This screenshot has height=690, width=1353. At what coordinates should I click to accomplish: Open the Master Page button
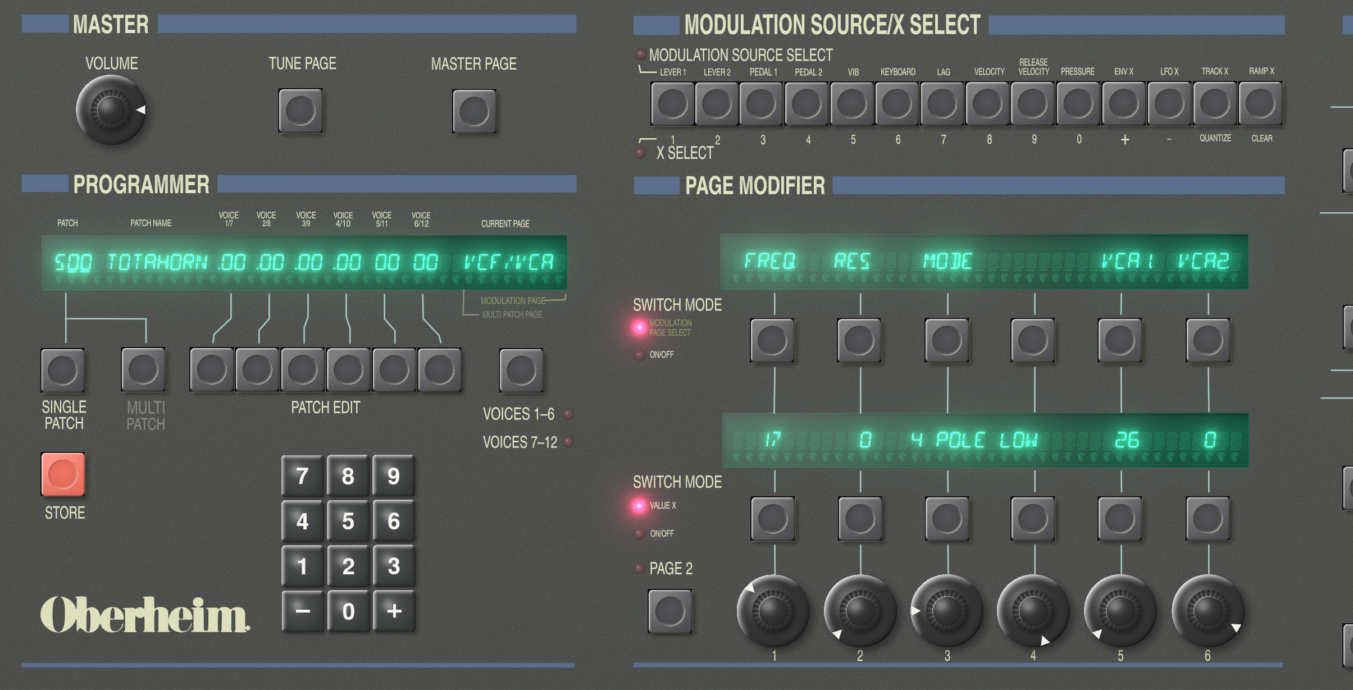[x=474, y=111]
